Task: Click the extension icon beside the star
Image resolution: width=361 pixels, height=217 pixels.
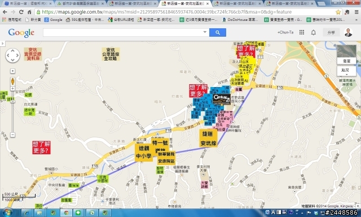Action: coord(347,12)
